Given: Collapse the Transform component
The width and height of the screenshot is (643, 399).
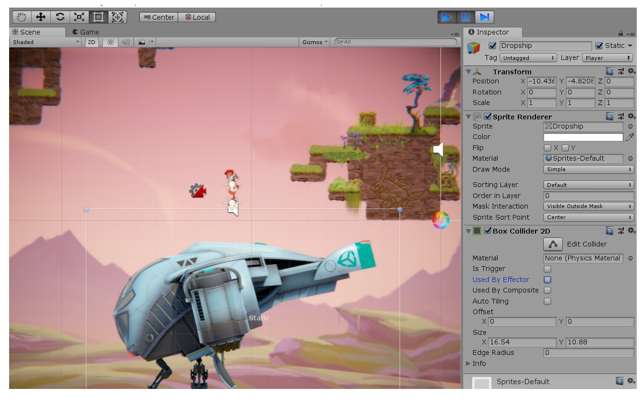Looking at the screenshot, I should pyautogui.click(x=469, y=71).
